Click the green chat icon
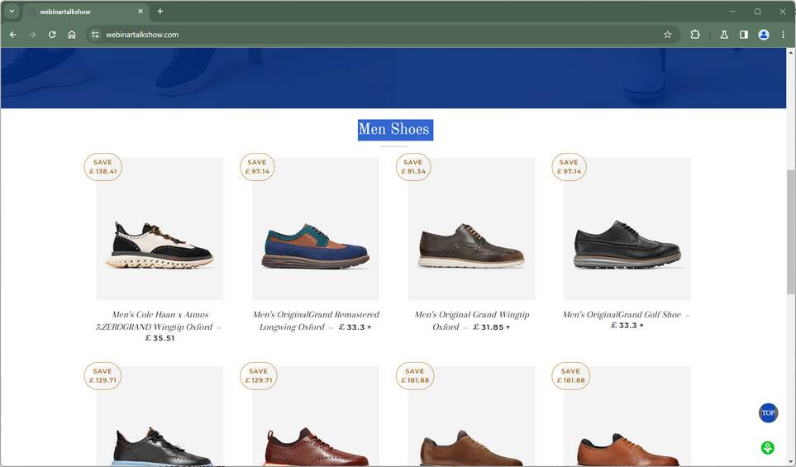The width and height of the screenshot is (796, 467). [768, 447]
